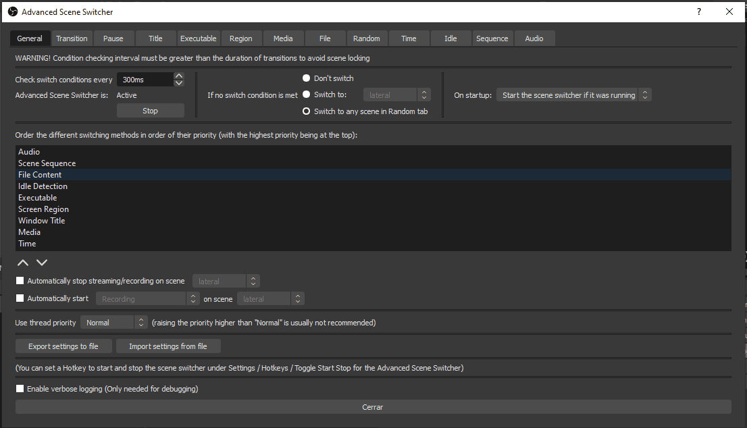The height and width of the screenshot is (428, 747).
Task: Switch to the Region tab
Action: (x=240, y=38)
